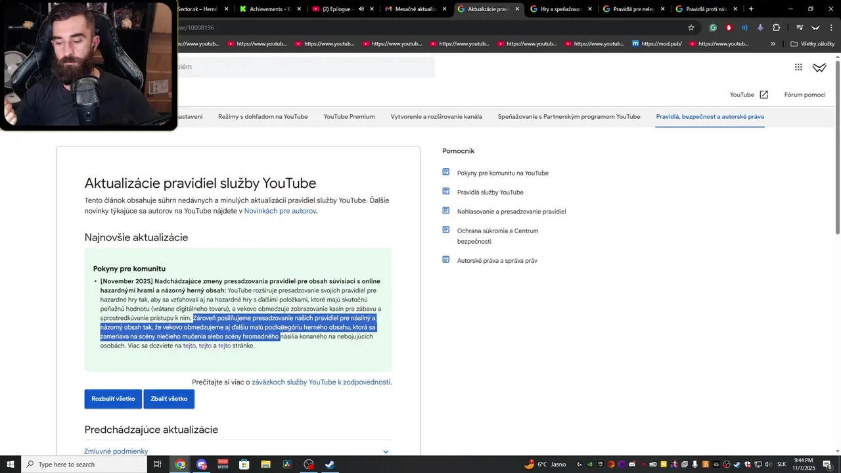
Task: Open the Epic Games tray icon
Action: pyautogui.click(x=601, y=464)
